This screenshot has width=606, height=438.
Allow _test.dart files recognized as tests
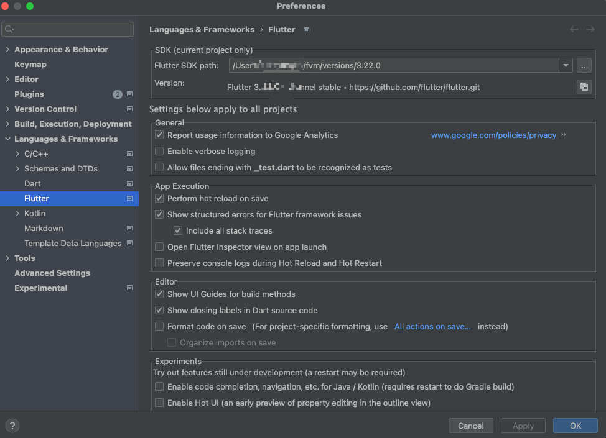point(159,168)
